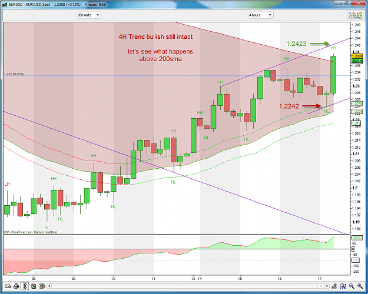Click the left arrow of horizontal scrollbar
Viewport: 368px width, 294px height.
click(49, 286)
